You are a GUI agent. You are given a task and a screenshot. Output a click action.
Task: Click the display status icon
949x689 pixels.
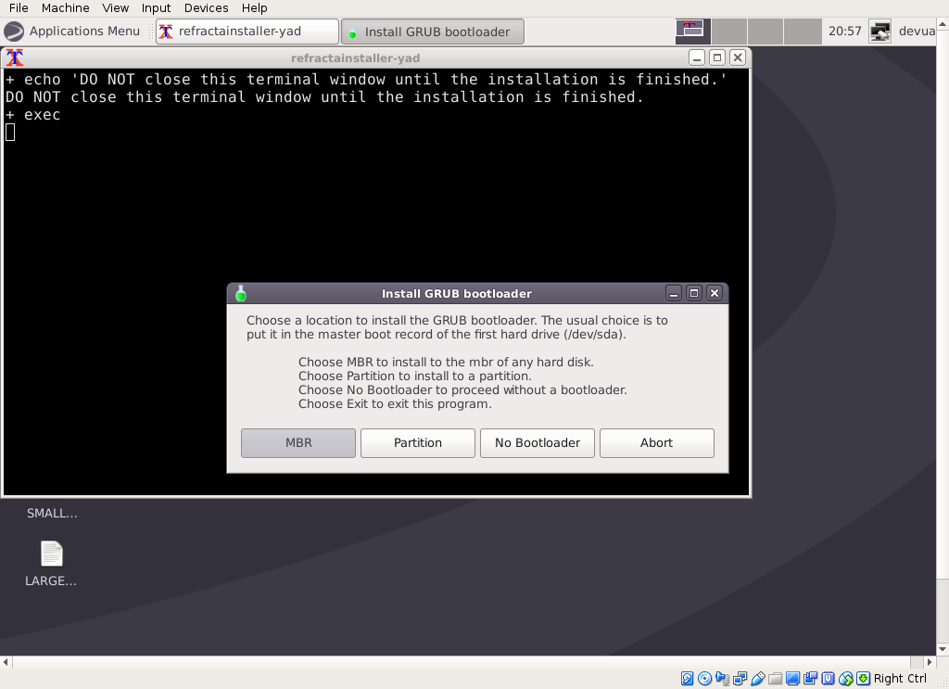793,678
